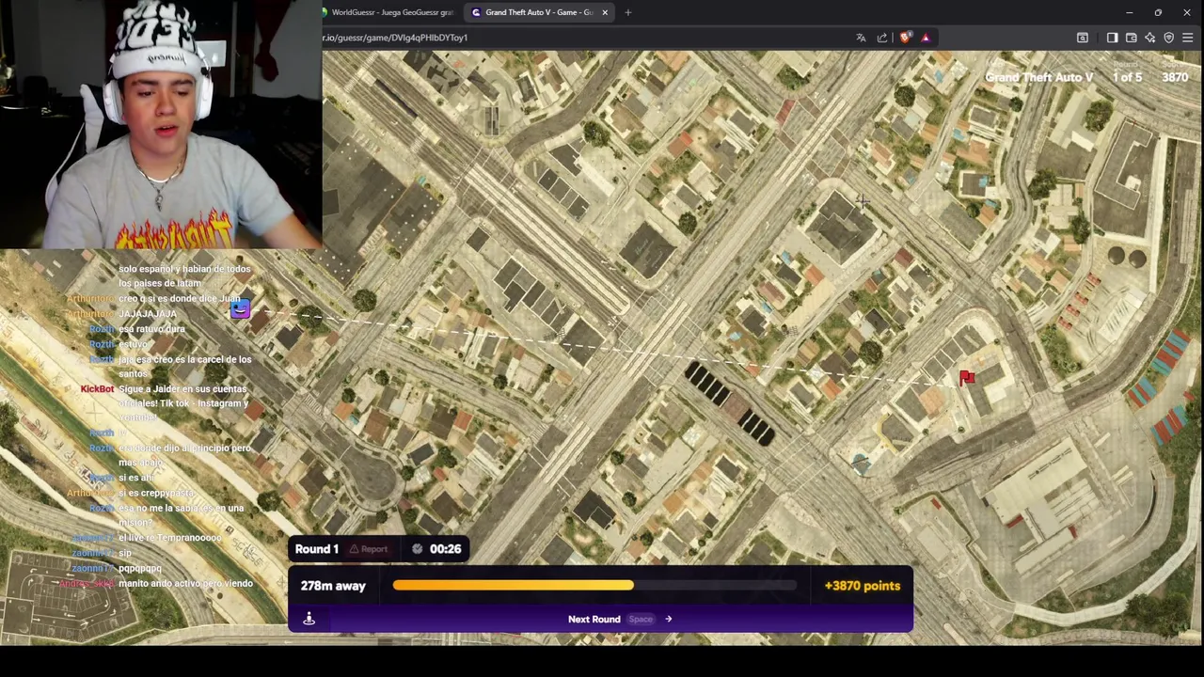Open the Brave Shields lion icon
Viewport: 1204px width, 677px height.
[x=905, y=38]
